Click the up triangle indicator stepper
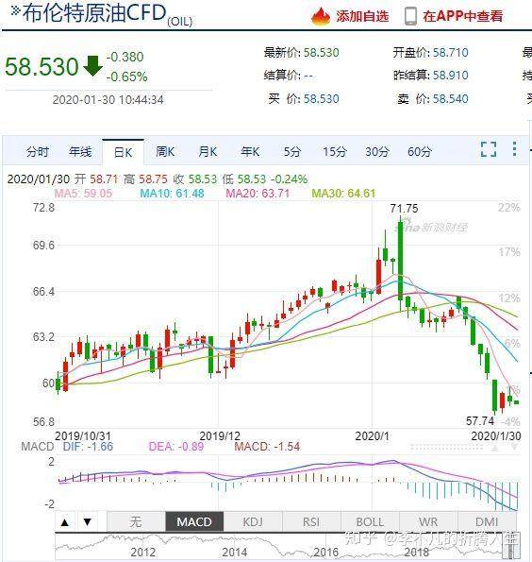This screenshot has height=562, width=532. (65, 521)
